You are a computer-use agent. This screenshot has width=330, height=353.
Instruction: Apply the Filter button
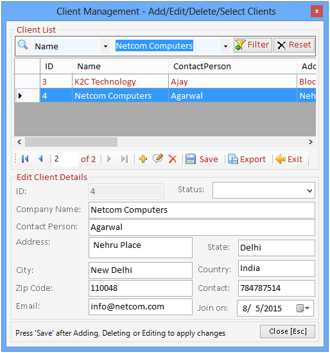pos(252,45)
